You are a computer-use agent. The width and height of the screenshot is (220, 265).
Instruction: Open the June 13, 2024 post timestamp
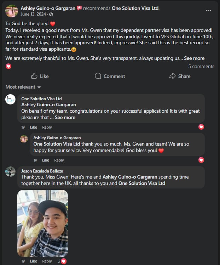[34, 15]
